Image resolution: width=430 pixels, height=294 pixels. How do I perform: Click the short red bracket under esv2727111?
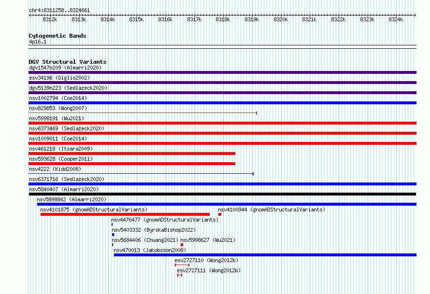click(180, 275)
